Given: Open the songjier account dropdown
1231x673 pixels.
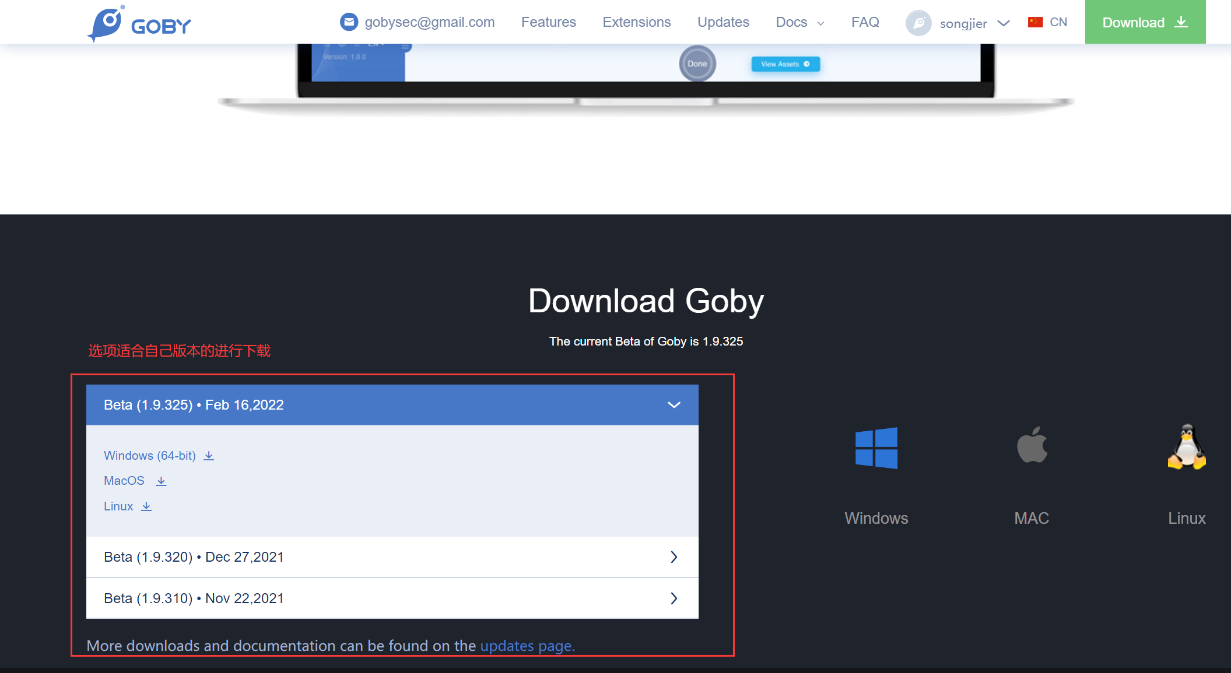Looking at the screenshot, I should click(1003, 23).
